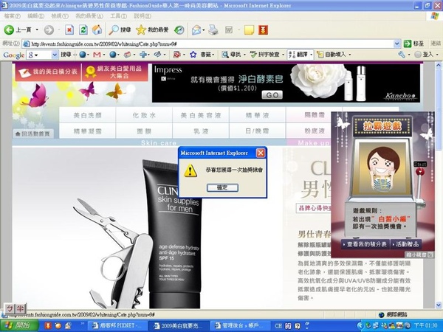443x332 pixels.
Task: Run spell check (拼字檢查) on toolbar
Action: click(265, 55)
